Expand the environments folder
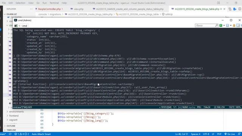 (17, 111)
